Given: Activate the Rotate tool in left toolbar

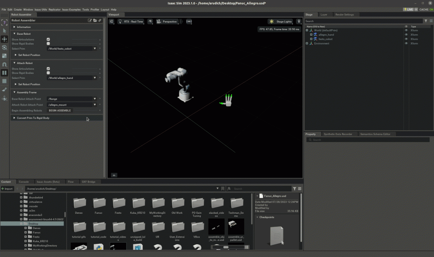Looking at the screenshot, I should click(5, 47).
